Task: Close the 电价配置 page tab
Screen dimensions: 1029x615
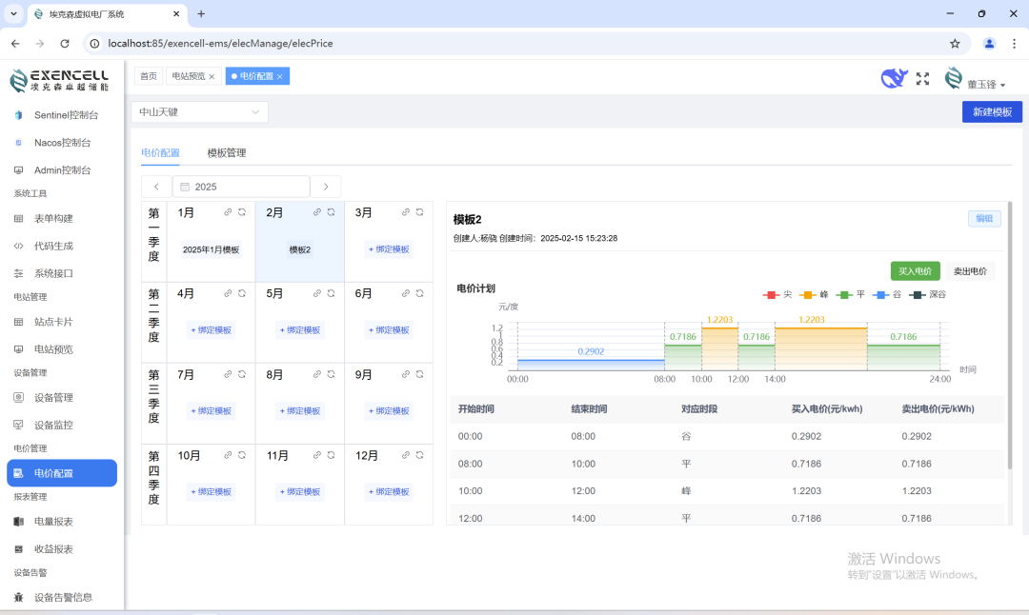Action: [x=279, y=77]
